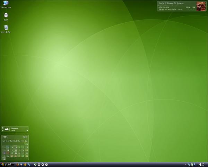The image size is (208, 167).
Task: Select day 19 in the calendar widget
Action: point(15,153)
